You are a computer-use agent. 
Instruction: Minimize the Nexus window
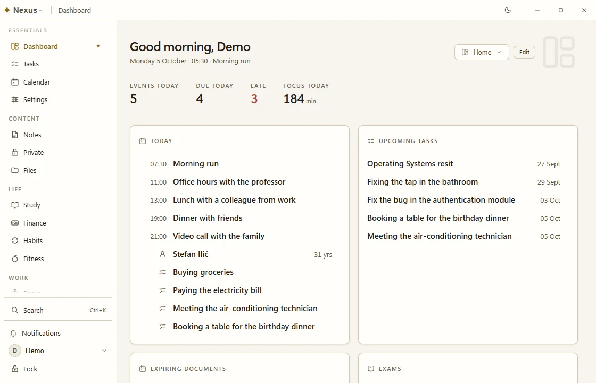tap(537, 10)
